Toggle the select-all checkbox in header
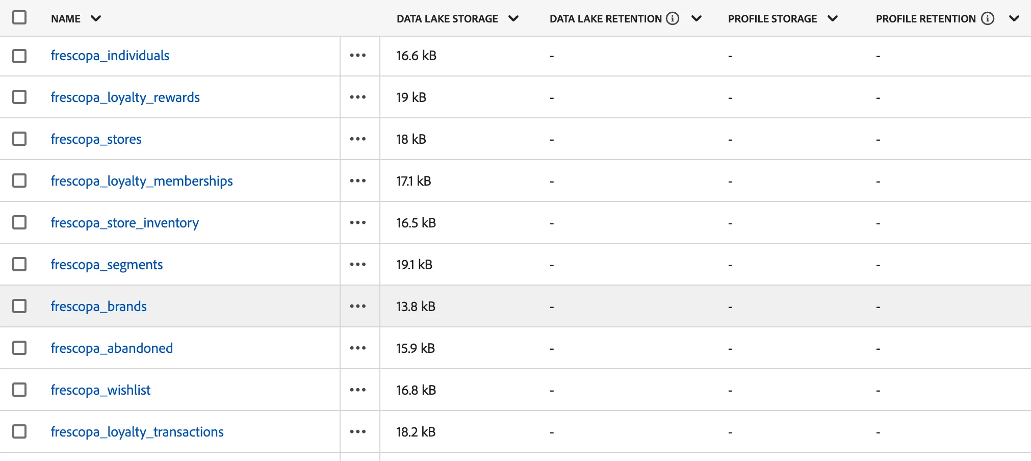Viewport: 1031px width, 461px height. point(19,17)
